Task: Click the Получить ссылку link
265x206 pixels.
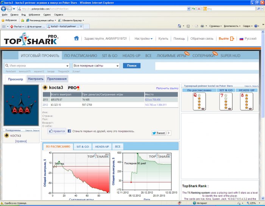Action: (x=167, y=88)
